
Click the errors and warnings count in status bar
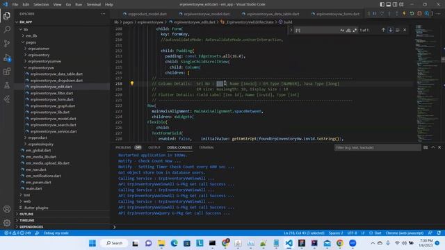tap(17, 233)
